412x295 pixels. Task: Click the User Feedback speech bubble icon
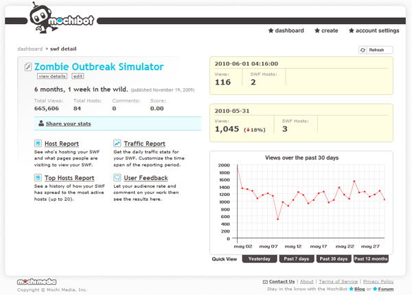pyautogui.click(x=117, y=177)
